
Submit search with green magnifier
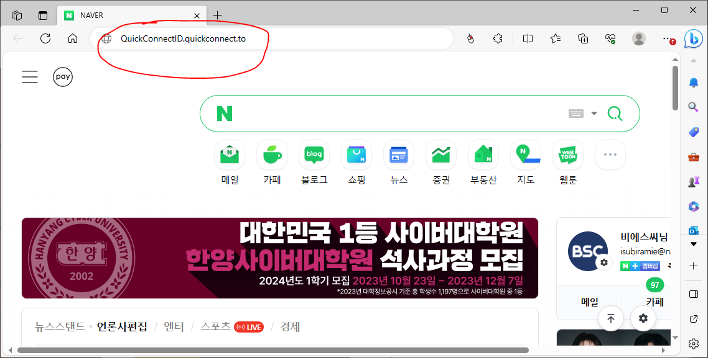[x=615, y=114]
